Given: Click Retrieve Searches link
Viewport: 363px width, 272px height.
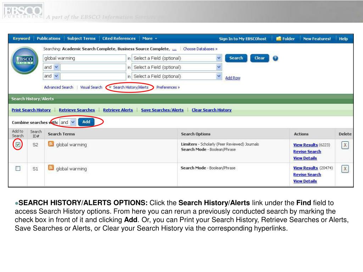Looking at the screenshot, I should (x=77, y=110).
